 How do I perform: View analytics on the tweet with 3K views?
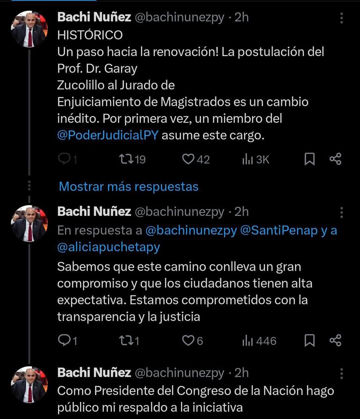[247, 159]
